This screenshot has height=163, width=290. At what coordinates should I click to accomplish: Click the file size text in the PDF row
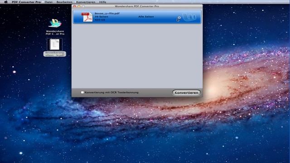[100, 20]
